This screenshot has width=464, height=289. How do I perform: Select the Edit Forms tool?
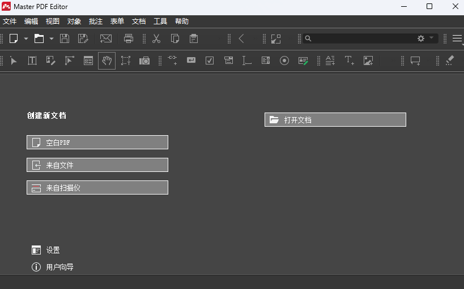[88, 61]
